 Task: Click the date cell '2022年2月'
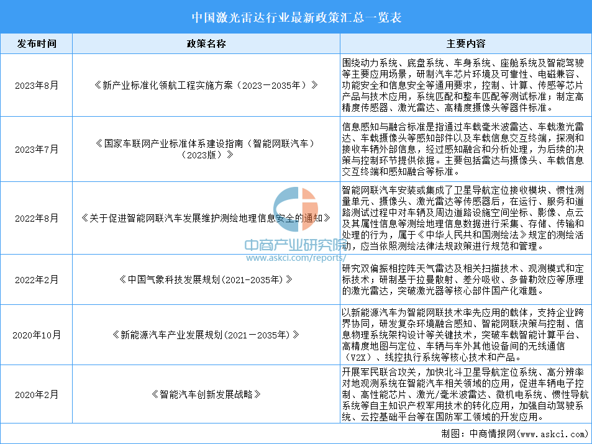37,280
